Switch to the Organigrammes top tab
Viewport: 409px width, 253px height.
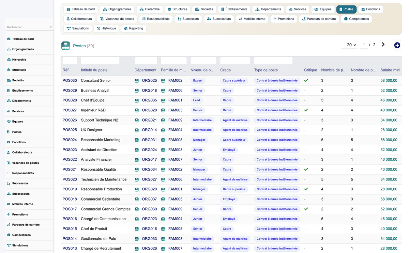(x=117, y=9)
